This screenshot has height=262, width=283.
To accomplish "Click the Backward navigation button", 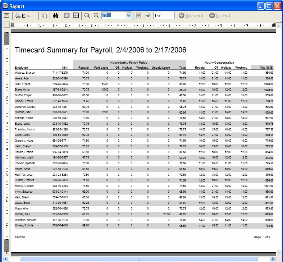I will coord(191,15).
